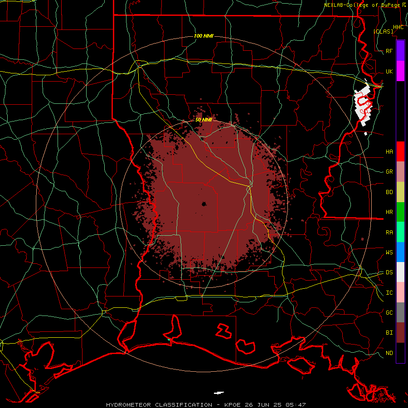Click the HA red legend swatch

tap(400, 151)
